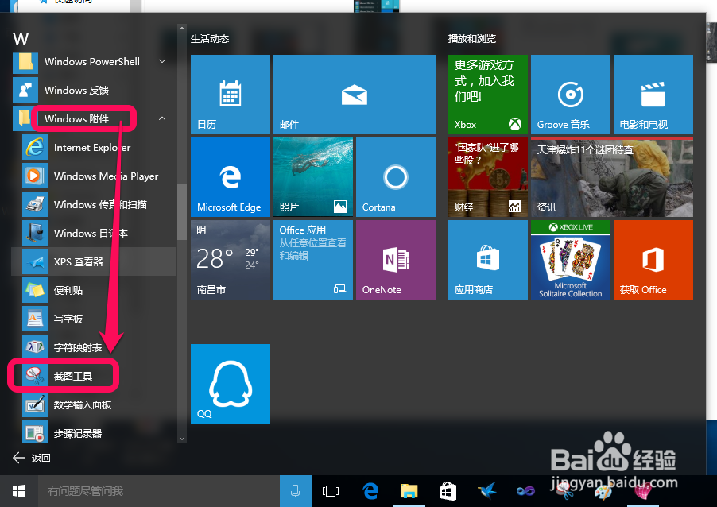Viewport: 717px width, 507px height.
Task: Focus the 有问题尽管问我 search box
Action: click(159, 491)
